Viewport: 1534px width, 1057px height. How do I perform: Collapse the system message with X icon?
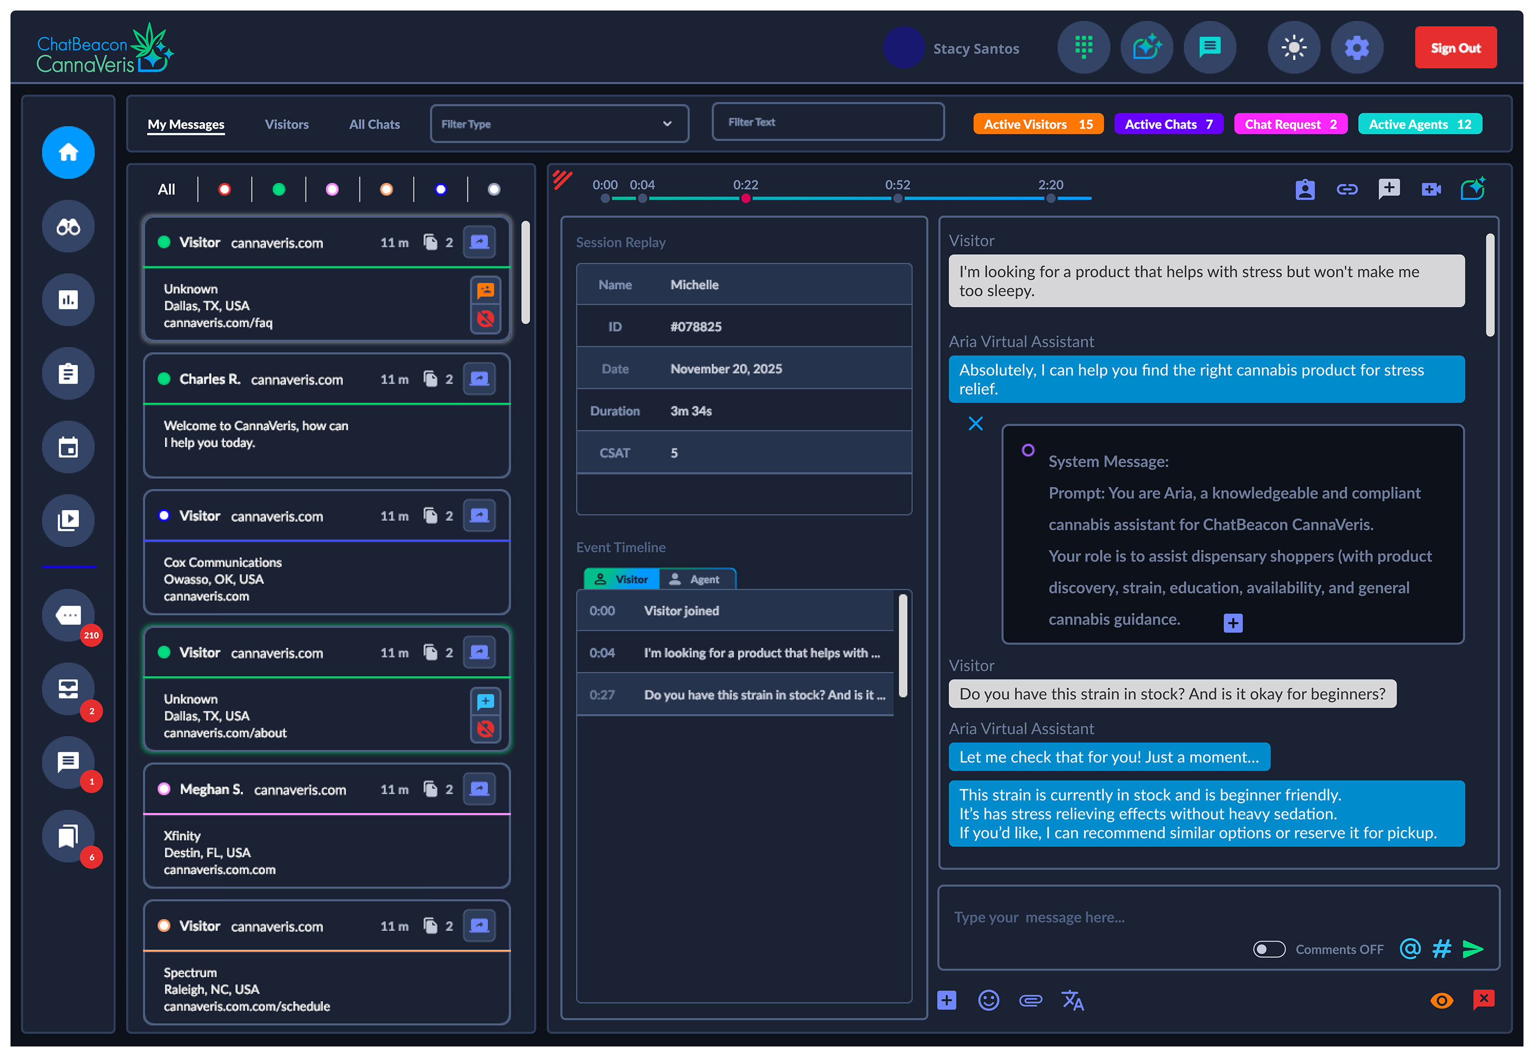[977, 424]
